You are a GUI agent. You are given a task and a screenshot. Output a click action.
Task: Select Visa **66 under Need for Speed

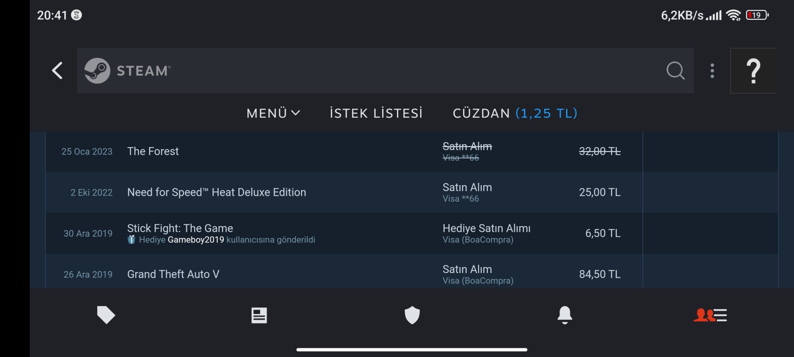(461, 199)
